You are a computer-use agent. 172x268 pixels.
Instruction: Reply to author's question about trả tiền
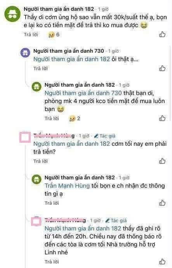[x=40, y=161]
